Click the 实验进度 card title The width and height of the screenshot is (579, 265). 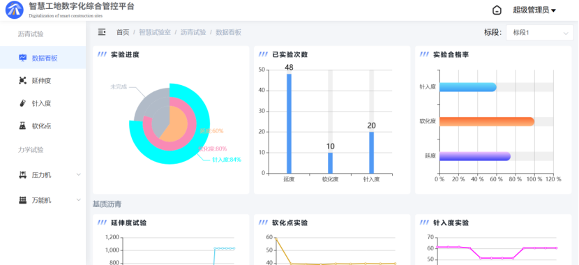click(125, 54)
